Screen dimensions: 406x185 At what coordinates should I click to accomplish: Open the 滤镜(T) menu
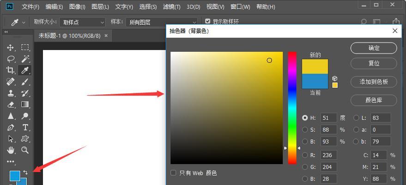(x=172, y=7)
